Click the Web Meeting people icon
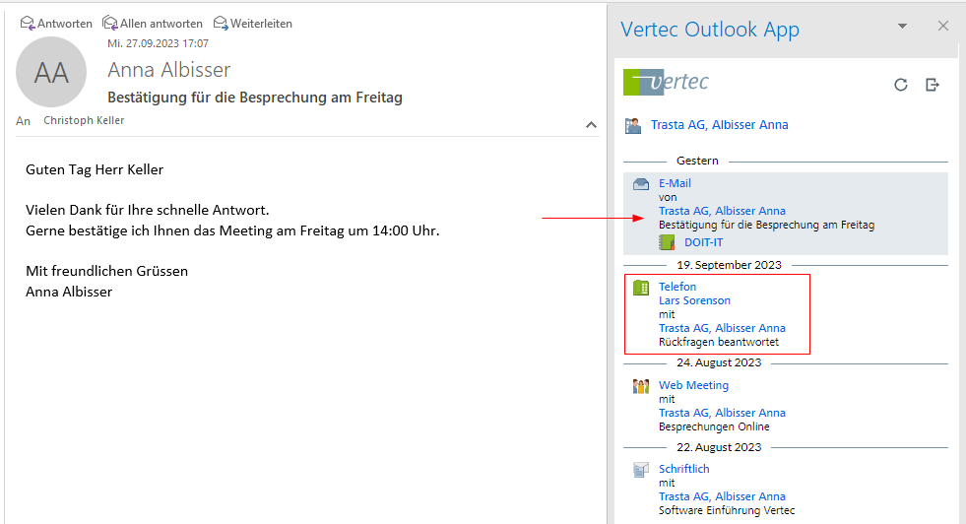 641,386
